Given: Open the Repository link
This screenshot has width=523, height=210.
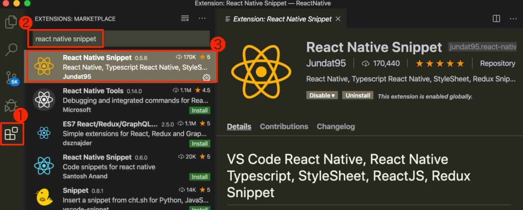Looking at the screenshot, I should [x=497, y=63].
